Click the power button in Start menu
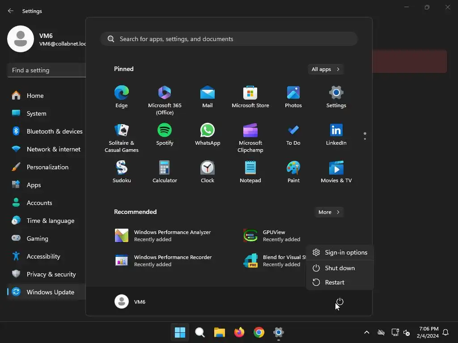The width and height of the screenshot is (458, 343). point(340,301)
